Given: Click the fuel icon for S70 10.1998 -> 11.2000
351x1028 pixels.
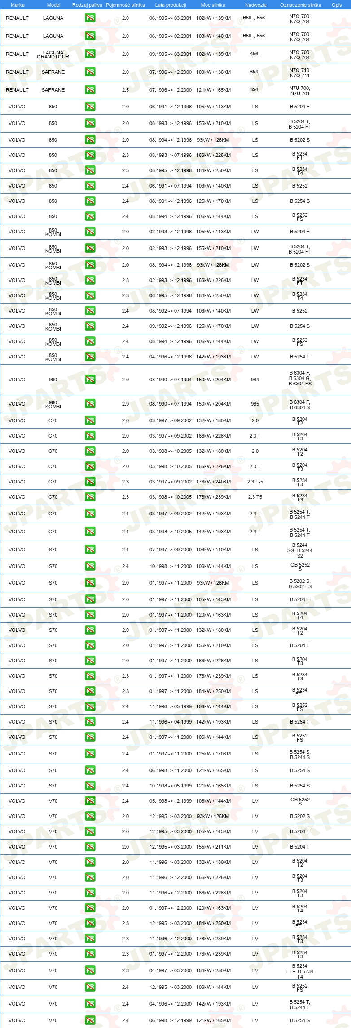Looking at the screenshot, I should (x=90, y=566).
